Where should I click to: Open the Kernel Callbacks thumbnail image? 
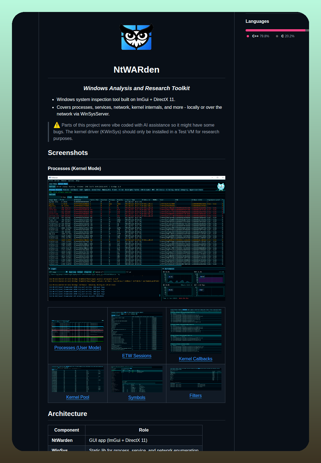click(196, 331)
